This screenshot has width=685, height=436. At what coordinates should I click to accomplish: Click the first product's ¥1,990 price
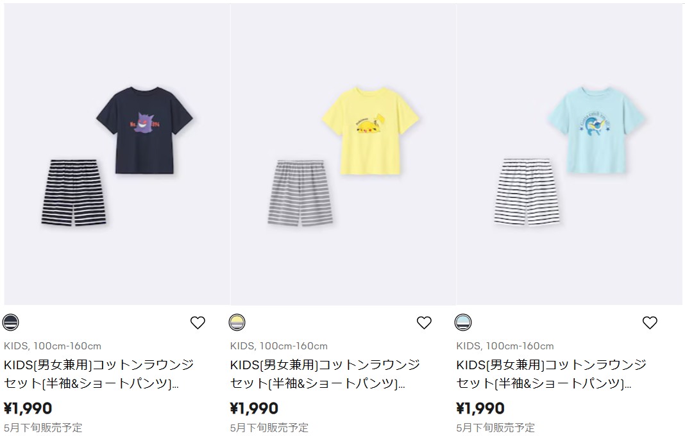(x=28, y=408)
